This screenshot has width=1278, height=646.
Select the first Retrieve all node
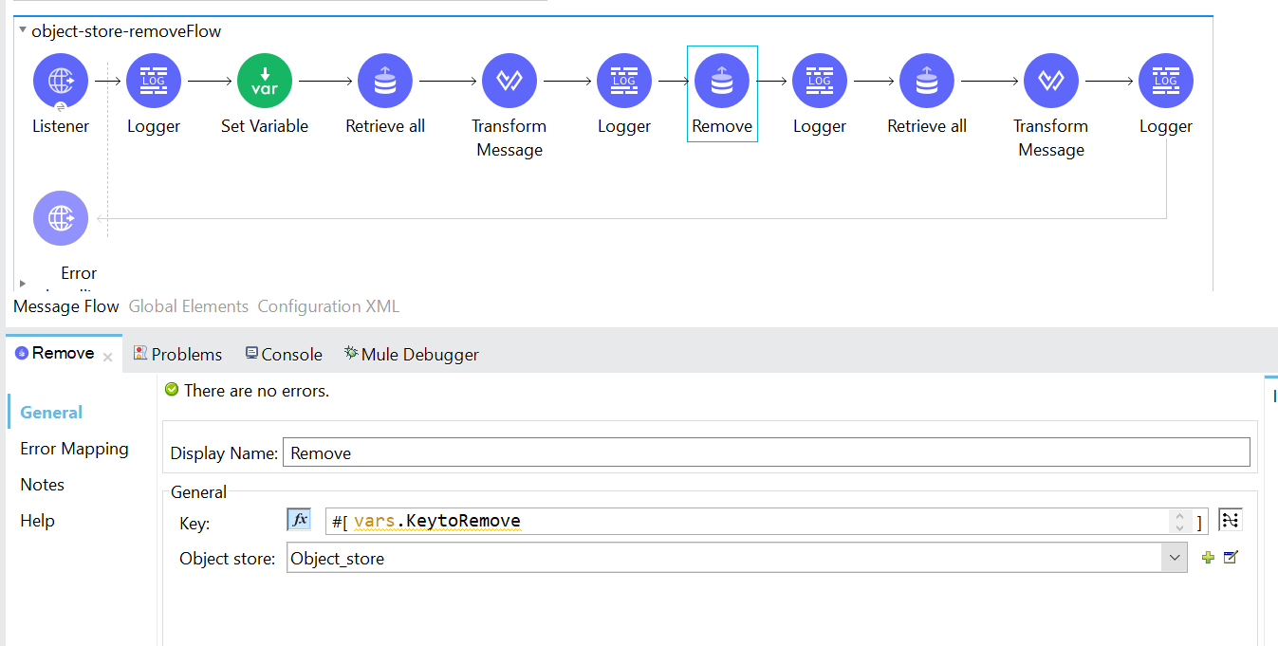click(385, 82)
